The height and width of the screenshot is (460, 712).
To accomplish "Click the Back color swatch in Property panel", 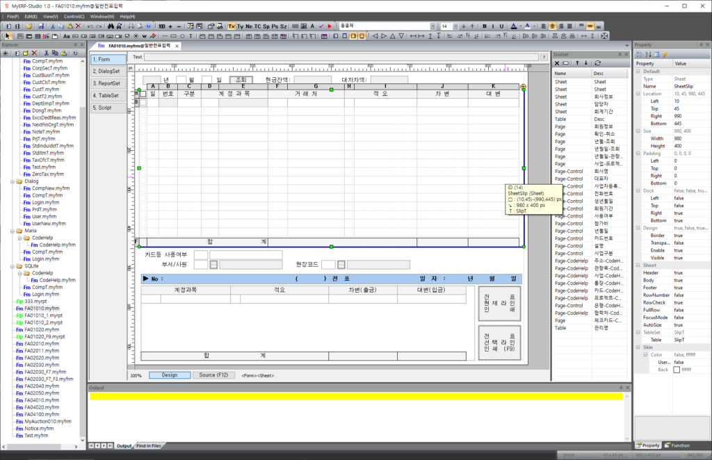I will click(x=677, y=370).
